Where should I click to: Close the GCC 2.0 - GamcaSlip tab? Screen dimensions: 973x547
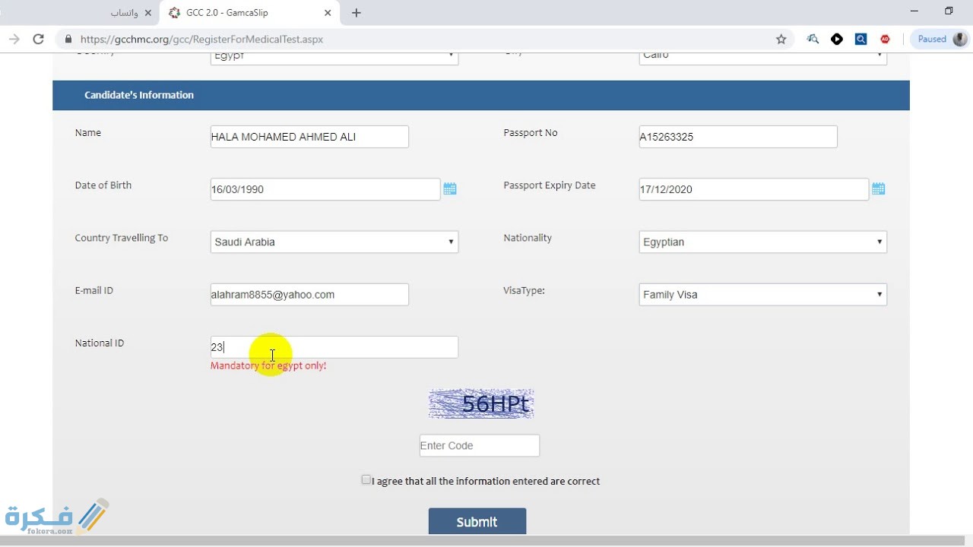[328, 13]
